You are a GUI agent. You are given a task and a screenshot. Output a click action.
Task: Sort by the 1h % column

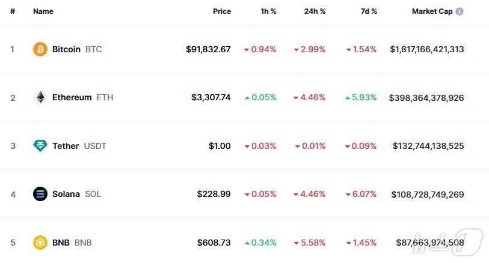[267, 11]
